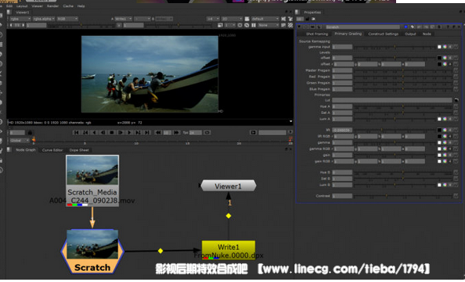
Task: Click the white gamma input color swatch
Action: (439, 47)
